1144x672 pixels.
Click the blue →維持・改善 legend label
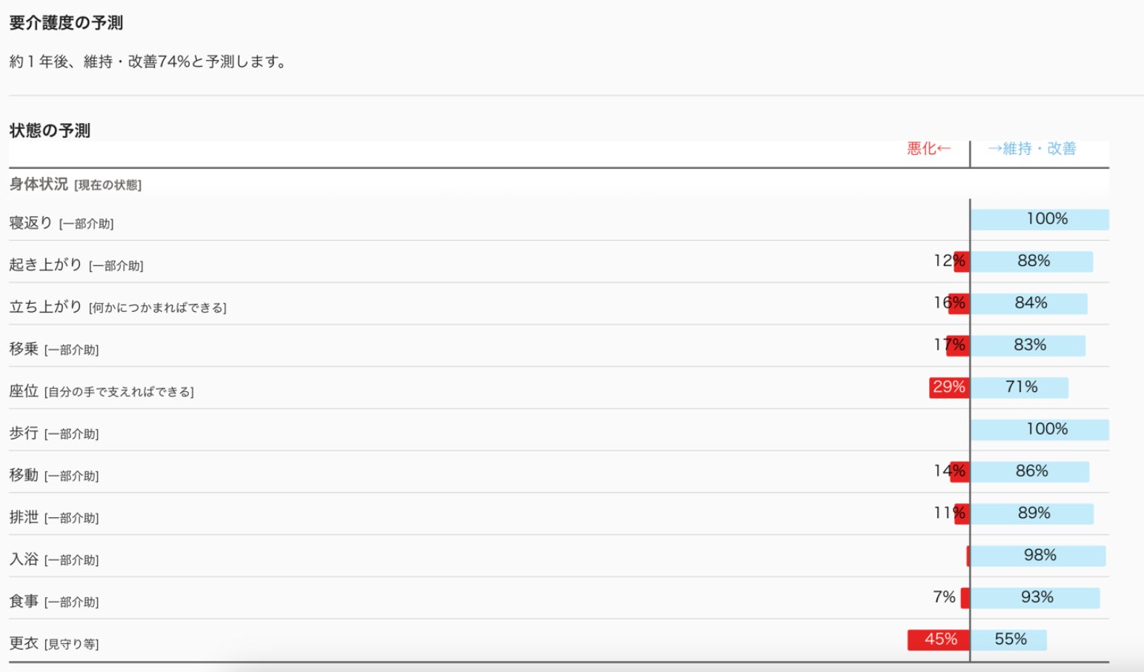(1031, 149)
